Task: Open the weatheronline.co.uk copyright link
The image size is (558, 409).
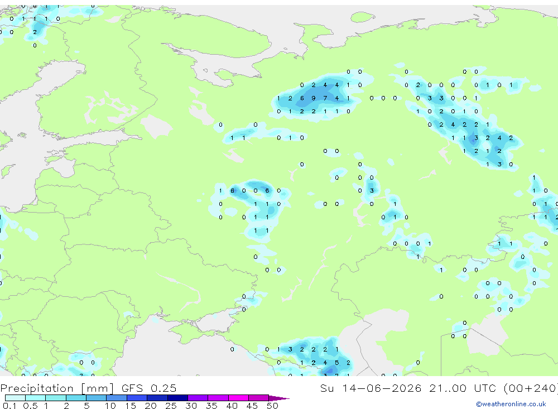Action: click(x=511, y=404)
